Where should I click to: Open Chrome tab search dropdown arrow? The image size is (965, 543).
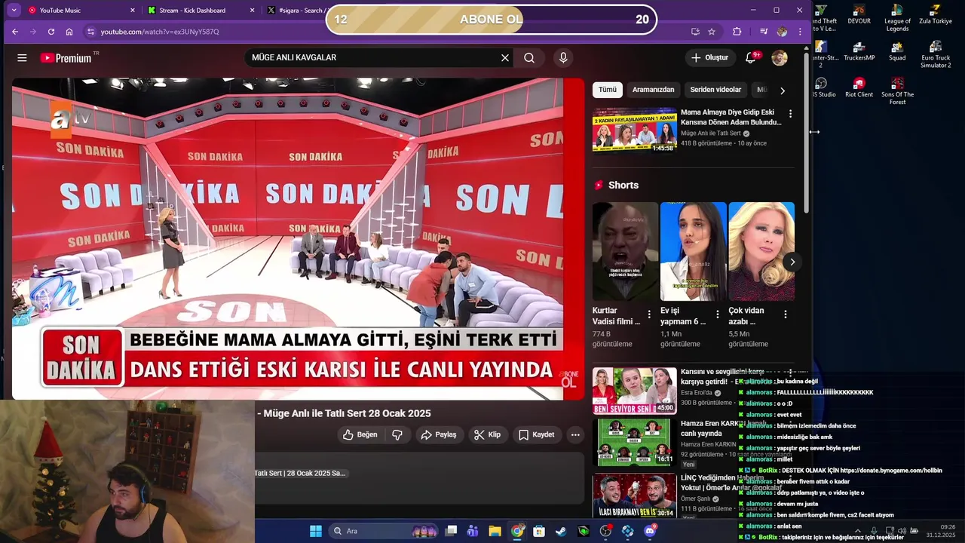pyautogui.click(x=14, y=10)
